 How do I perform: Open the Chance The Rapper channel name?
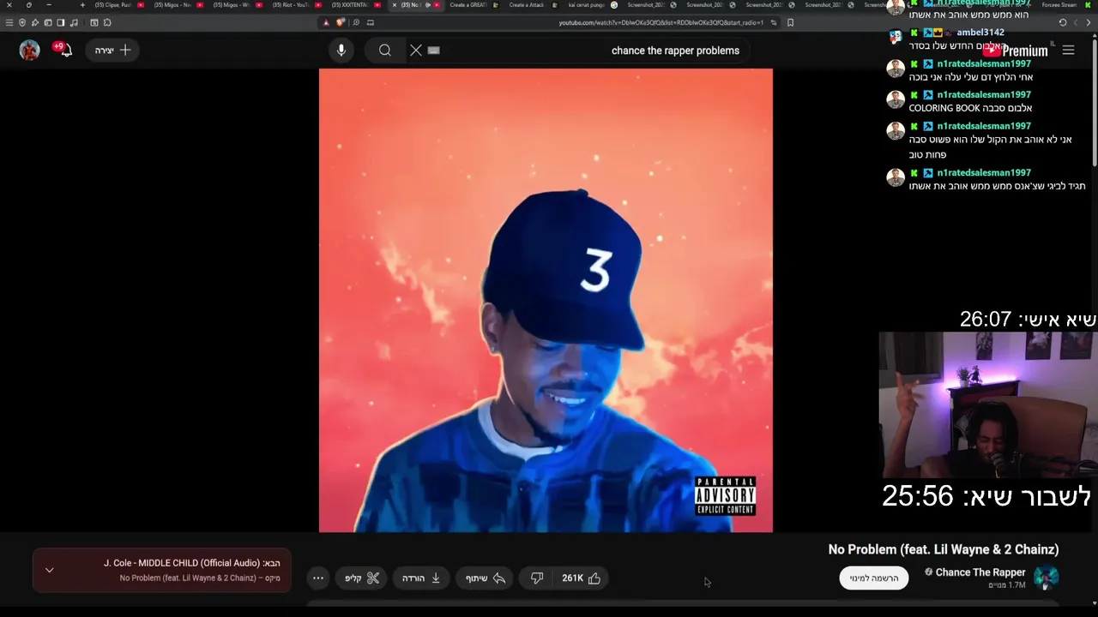980,572
